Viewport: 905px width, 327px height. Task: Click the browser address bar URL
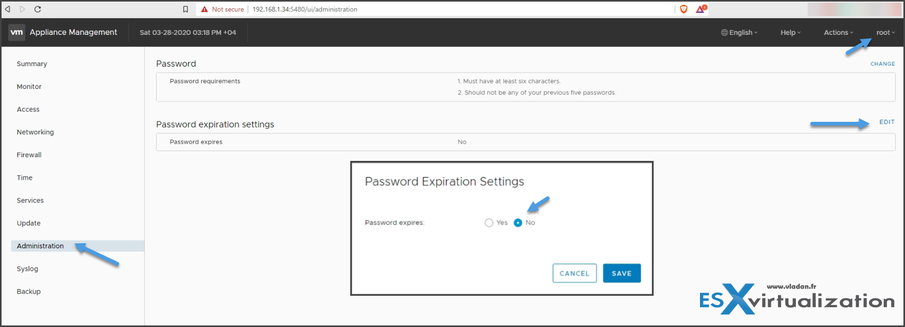pyautogui.click(x=305, y=9)
